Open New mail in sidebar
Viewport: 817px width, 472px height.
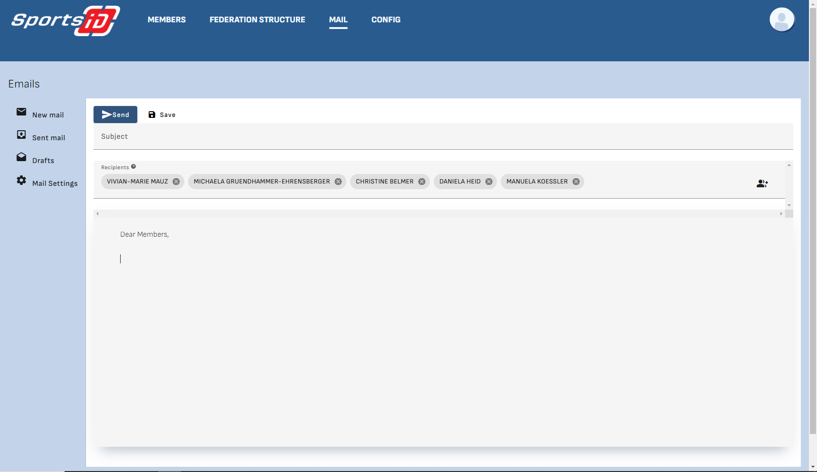[48, 115]
